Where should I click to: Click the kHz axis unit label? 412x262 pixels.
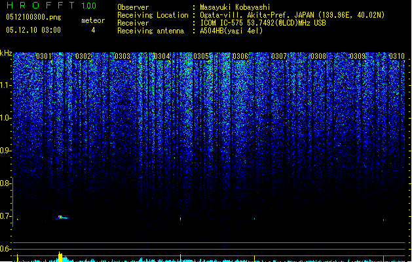pos(6,53)
